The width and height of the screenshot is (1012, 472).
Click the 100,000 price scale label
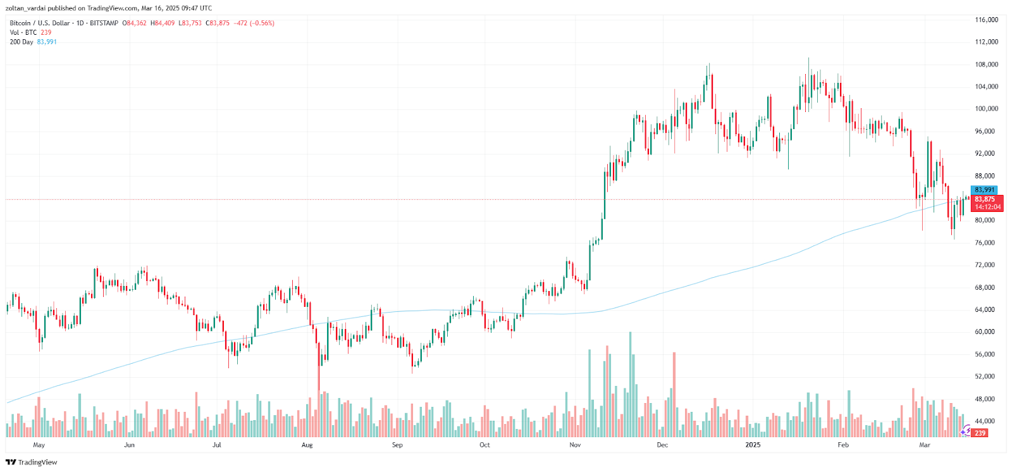click(x=986, y=109)
